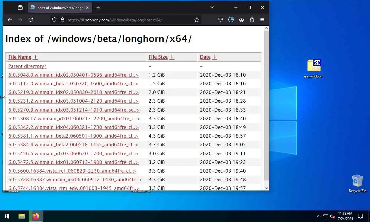Close the Index of /windows/beta/longhorn tab

click(87, 8)
